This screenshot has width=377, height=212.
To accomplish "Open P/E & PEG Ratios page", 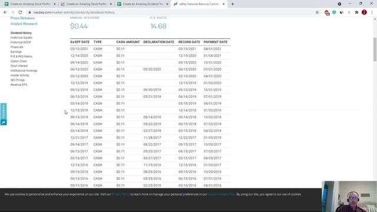I will pos(21,57).
